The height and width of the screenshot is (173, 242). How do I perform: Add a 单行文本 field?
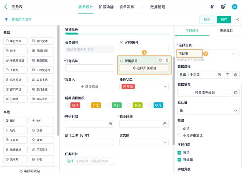coord(16,41)
